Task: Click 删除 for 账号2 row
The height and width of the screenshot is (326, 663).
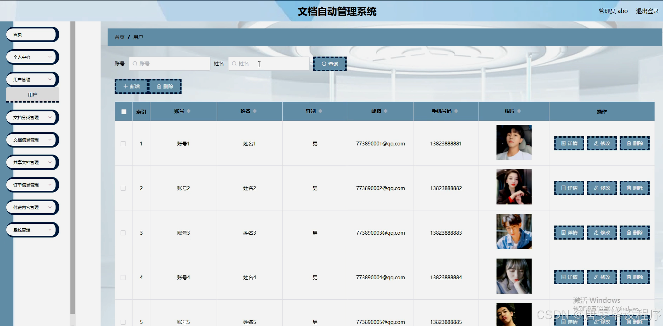Action: pyautogui.click(x=635, y=188)
